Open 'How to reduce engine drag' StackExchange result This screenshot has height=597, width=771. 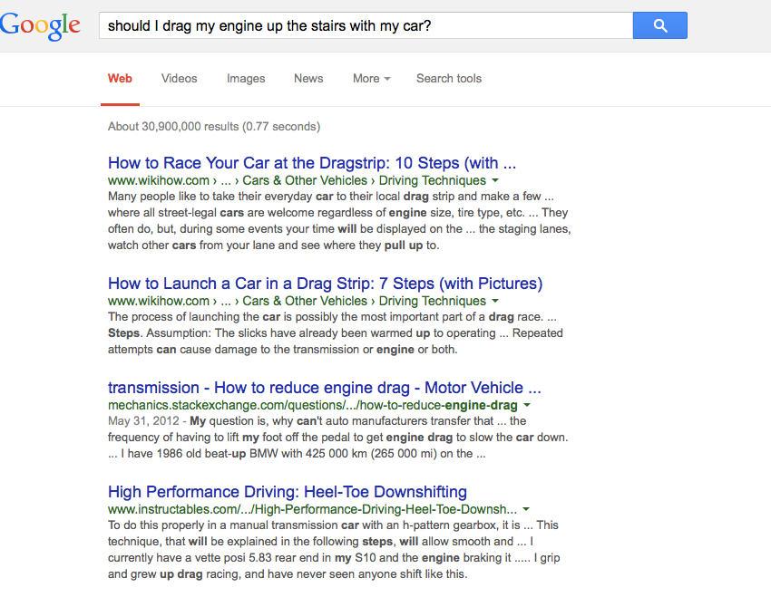(324, 388)
